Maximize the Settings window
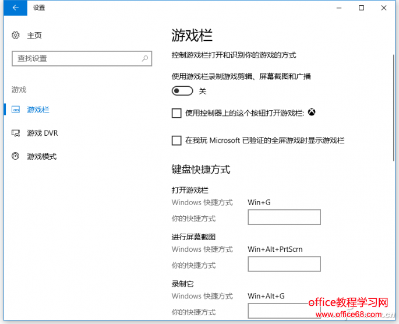 tap(361, 8)
